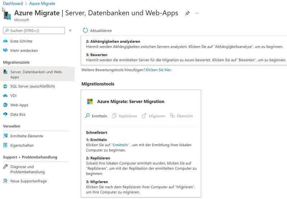Screen dimensions: 287x199
Task: Click the Migrieren export icon
Action: 144,116
